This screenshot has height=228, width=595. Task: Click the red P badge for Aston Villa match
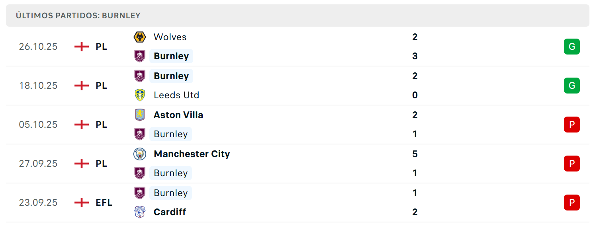click(x=572, y=125)
